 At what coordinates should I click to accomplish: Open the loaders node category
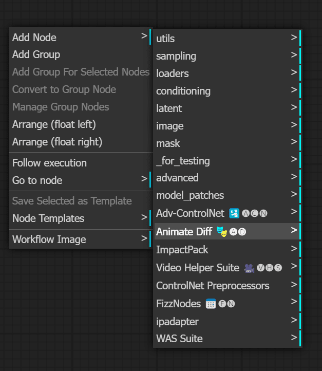pyautogui.click(x=228, y=73)
